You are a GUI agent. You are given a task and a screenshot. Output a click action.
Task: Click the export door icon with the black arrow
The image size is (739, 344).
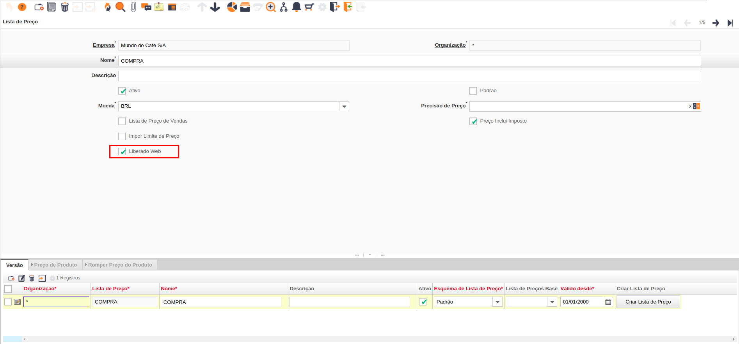(x=335, y=7)
